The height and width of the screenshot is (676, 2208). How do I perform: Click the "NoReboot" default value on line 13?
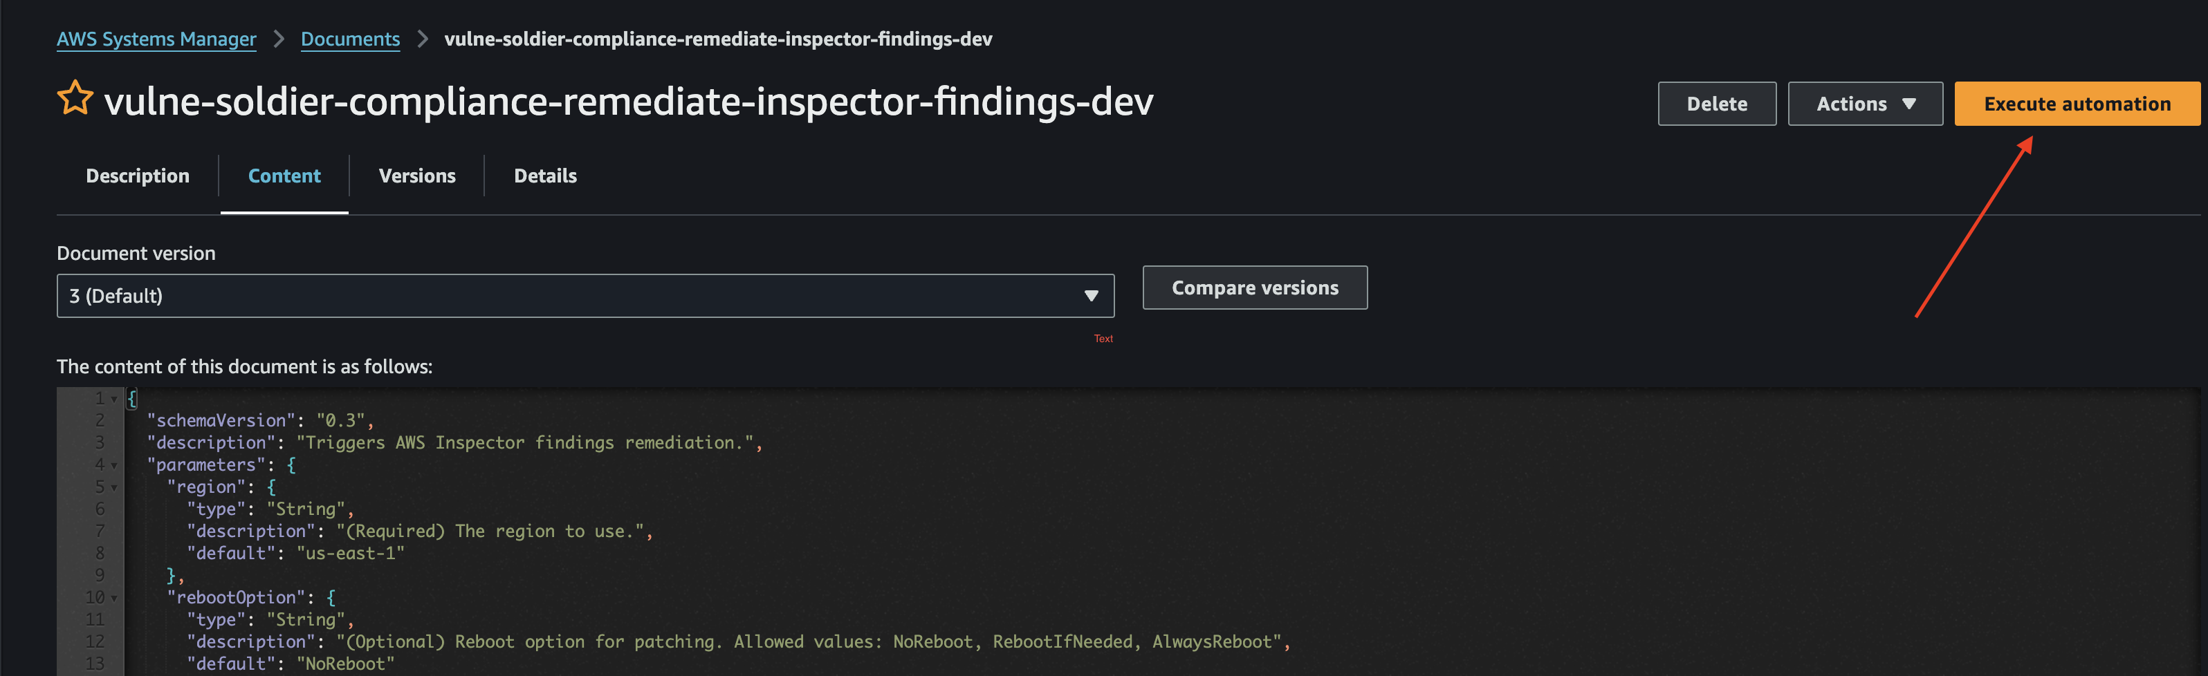pyautogui.click(x=345, y=663)
